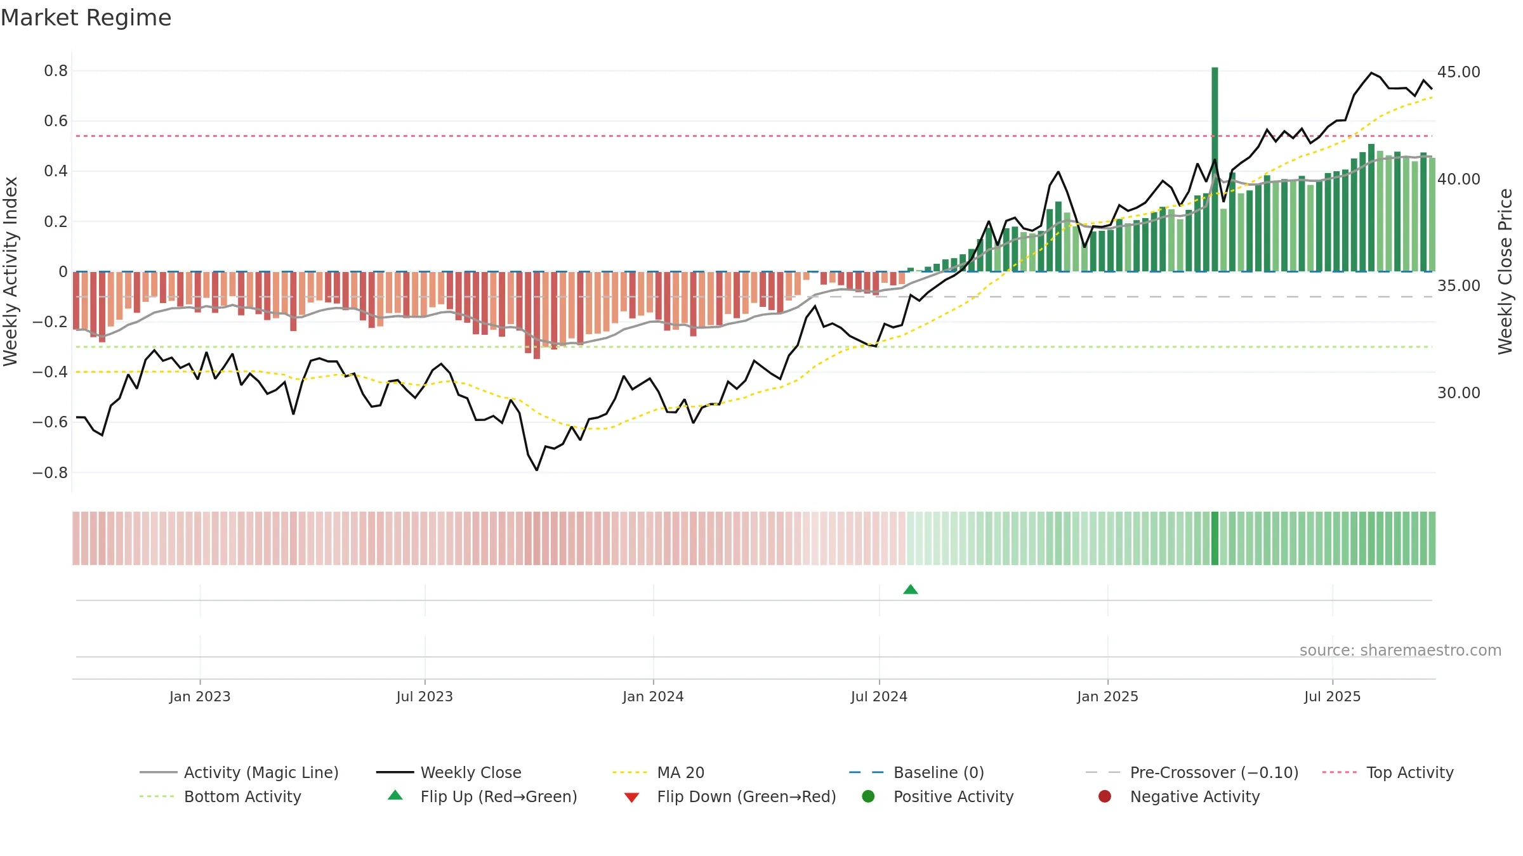Image resolution: width=1523 pixels, height=856 pixels.
Task: Click the Jul 2023 axis label
Action: pyautogui.click(x=425, y=696)
